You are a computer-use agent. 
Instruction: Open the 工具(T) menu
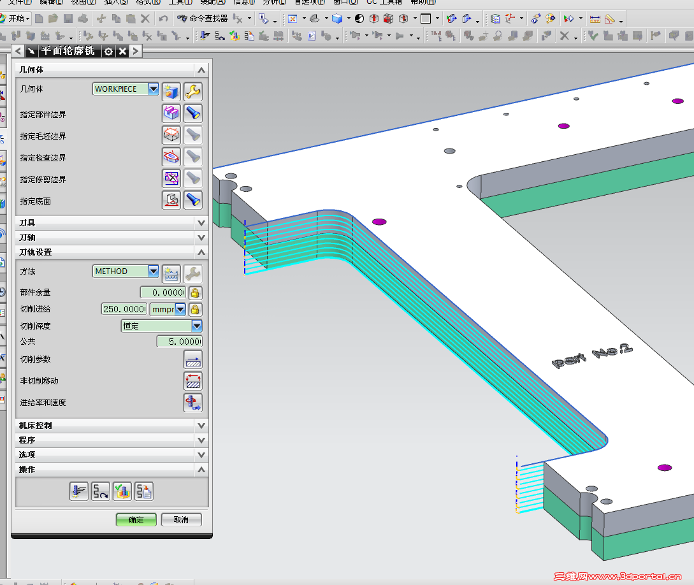(180, 2)
